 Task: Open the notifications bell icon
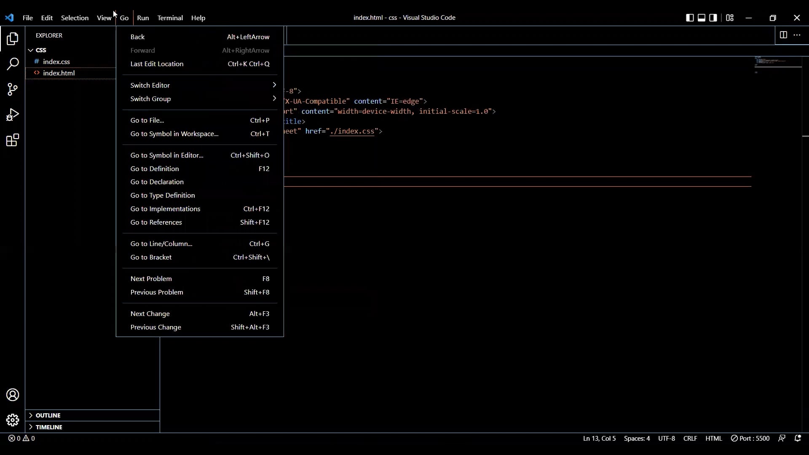click(798, 438)
